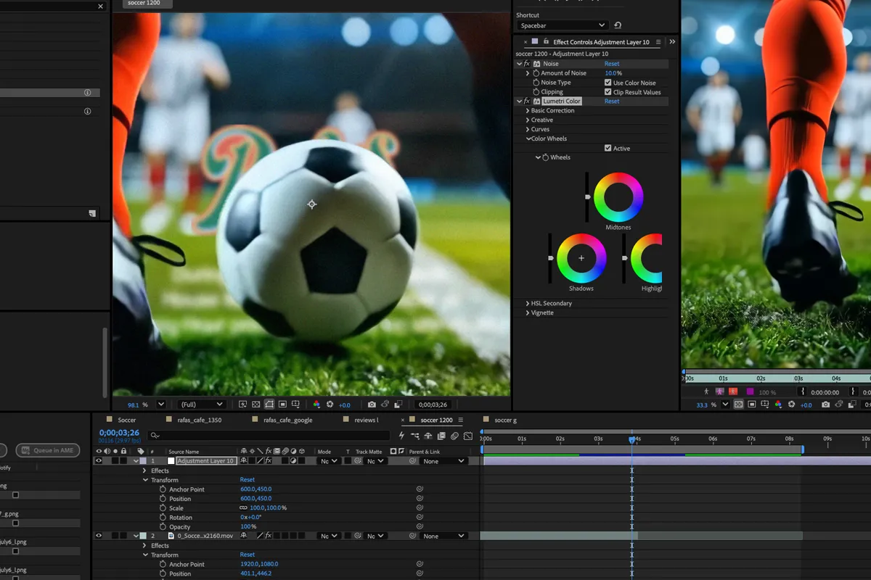Viewport: 871px width, 580px height.
Task: Expand Effects group under Adjustment Layer 10
Action: pyautogui.click(x=145, y=471)
